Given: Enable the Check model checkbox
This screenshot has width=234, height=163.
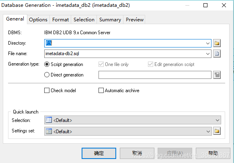Looking at the screenshot, I should pos(47,91).
